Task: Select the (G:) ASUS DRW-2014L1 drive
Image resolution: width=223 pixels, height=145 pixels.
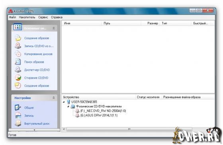Action: [99, 115]
